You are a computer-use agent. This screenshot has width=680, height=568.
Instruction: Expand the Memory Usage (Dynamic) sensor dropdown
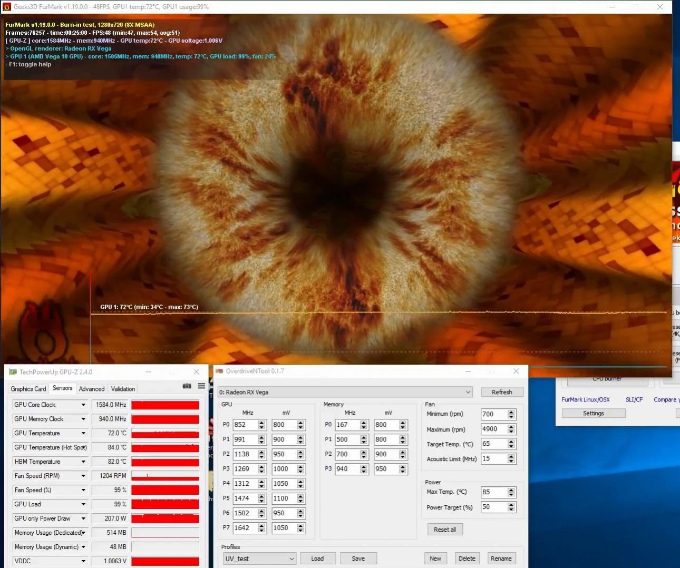pos(83,547)
